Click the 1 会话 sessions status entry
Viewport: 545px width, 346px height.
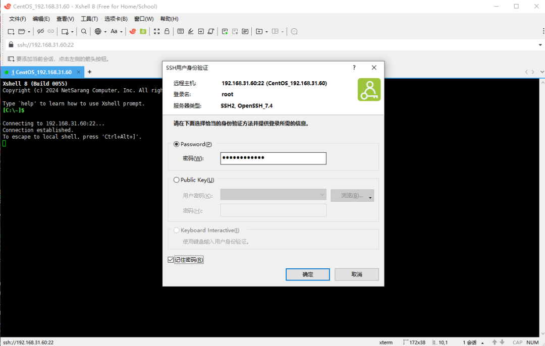click(470, 342)
